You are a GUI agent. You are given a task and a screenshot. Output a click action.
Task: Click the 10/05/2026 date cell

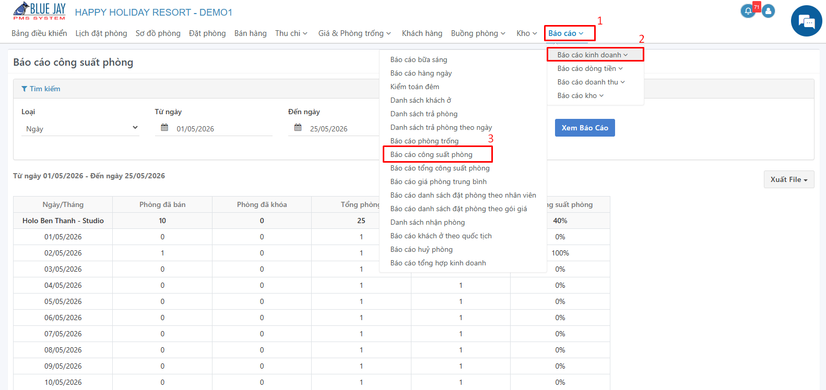pos(63,382)
